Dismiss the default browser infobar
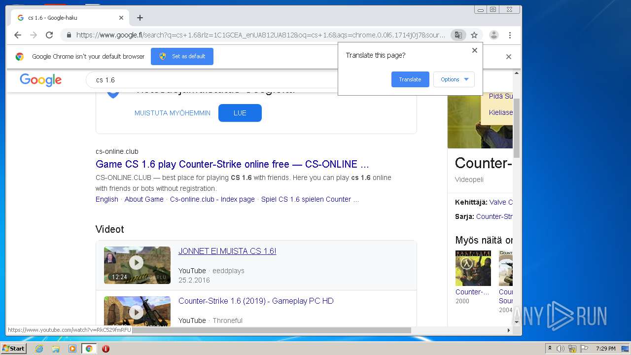 (x=509, y=57)
